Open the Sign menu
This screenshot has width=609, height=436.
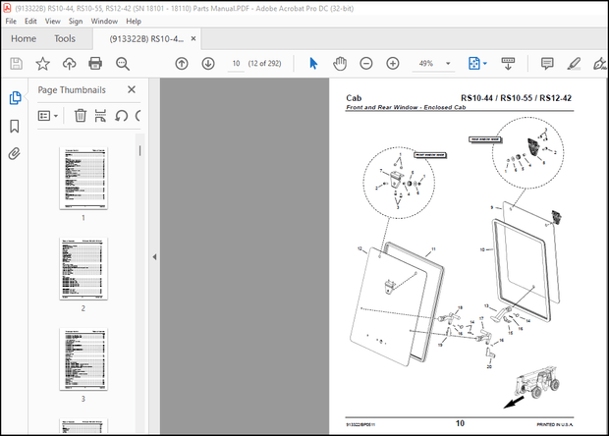pyautogui.click(x=76, y=21)
